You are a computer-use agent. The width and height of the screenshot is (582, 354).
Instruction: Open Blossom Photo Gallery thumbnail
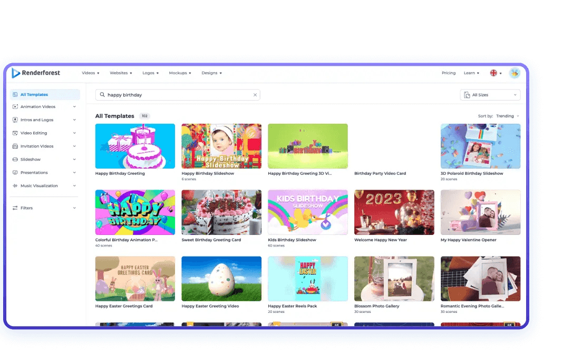tap(394, 279)
